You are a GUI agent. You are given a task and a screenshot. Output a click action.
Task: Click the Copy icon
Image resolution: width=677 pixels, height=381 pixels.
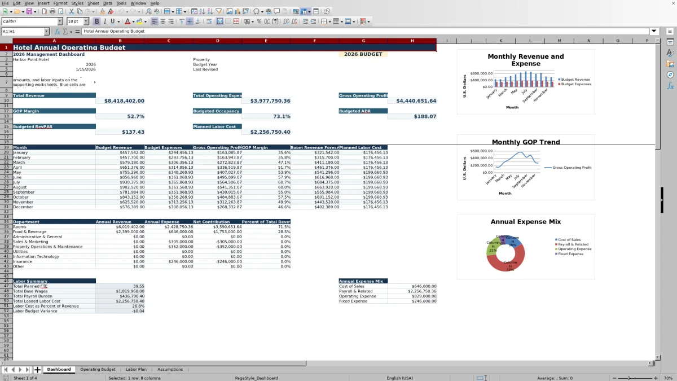point(80,11)
